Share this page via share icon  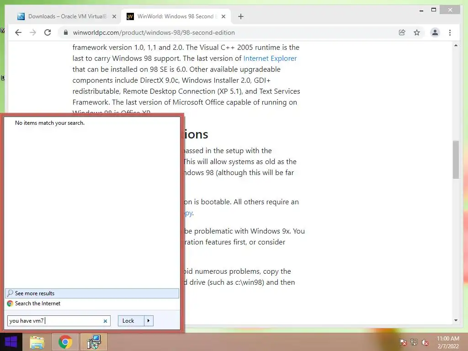pyautogui.click(x=402, y=32)
